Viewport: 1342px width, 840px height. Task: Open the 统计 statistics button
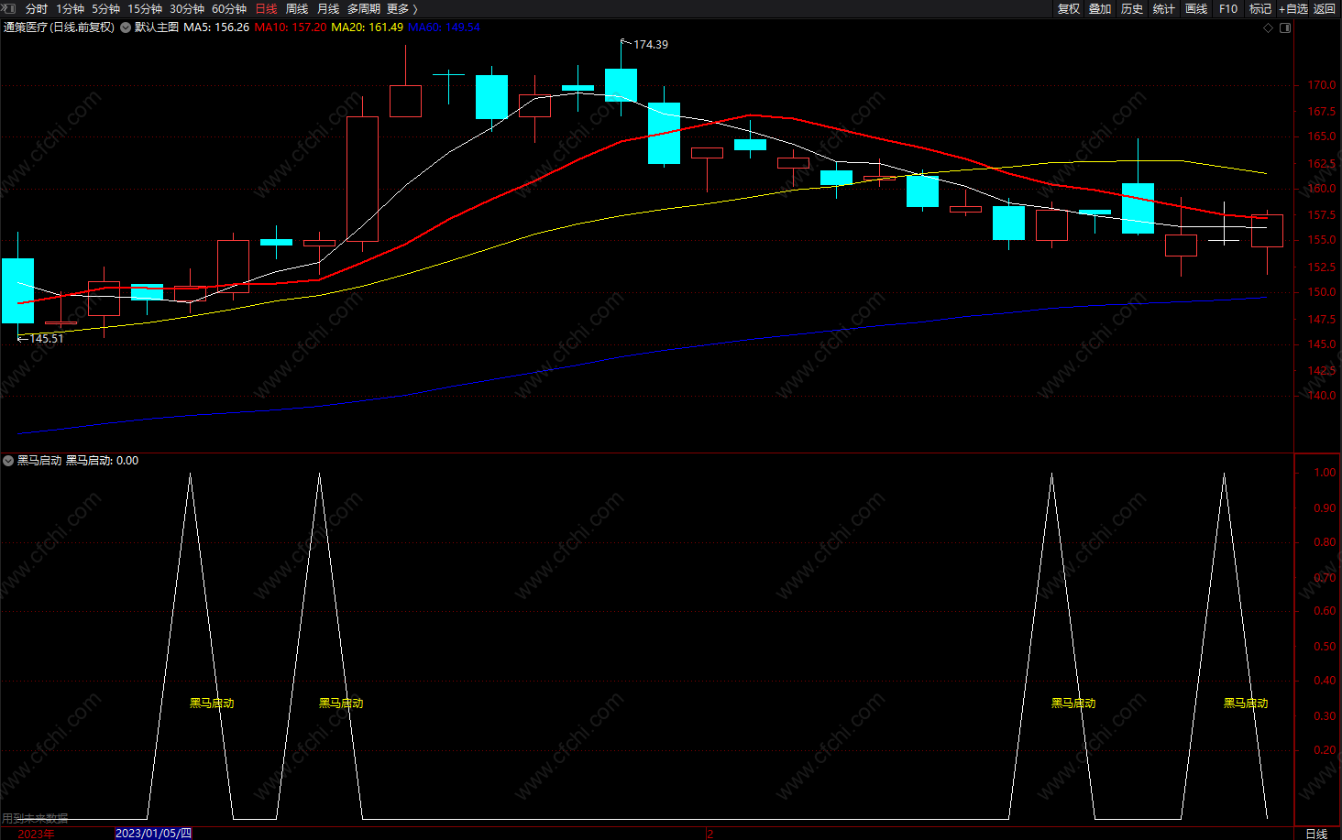click(x=1164, y=8)
